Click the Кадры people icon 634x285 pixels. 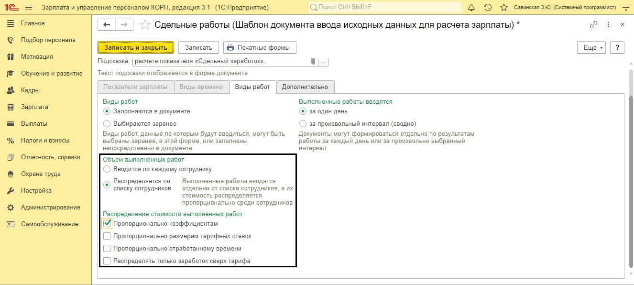(x=11, y=90)
